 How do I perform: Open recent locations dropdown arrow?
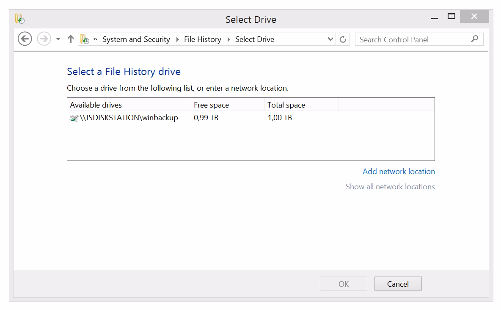pos(58,39)
